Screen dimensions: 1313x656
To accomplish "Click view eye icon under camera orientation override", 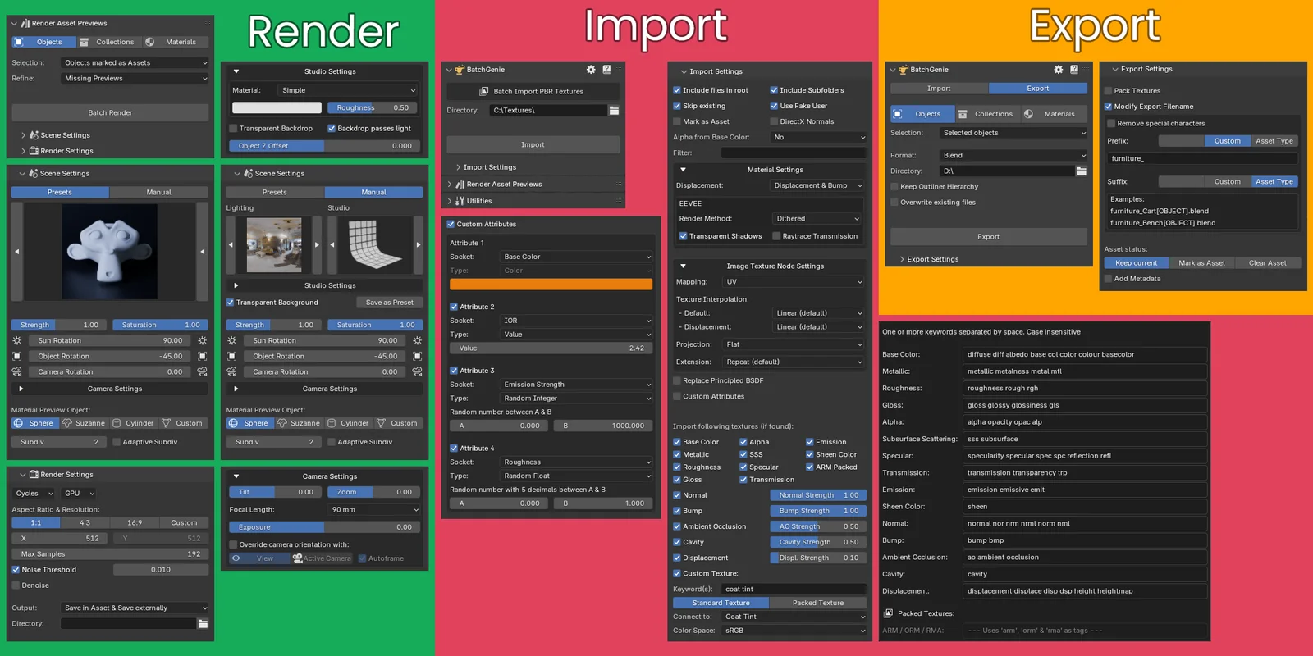I will pos(236,558).
